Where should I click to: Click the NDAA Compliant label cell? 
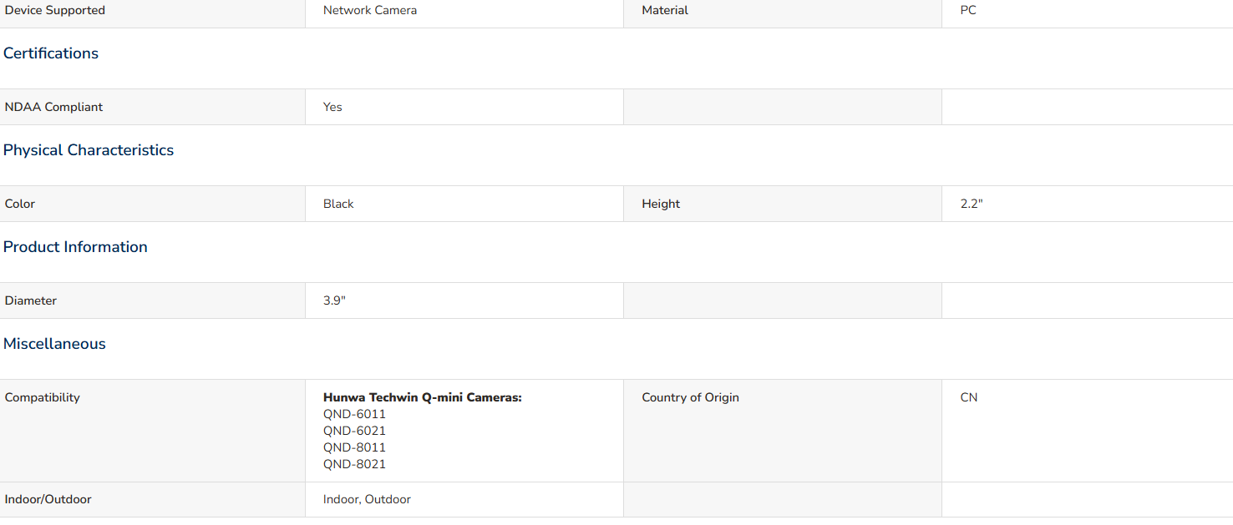click(54, 107)
